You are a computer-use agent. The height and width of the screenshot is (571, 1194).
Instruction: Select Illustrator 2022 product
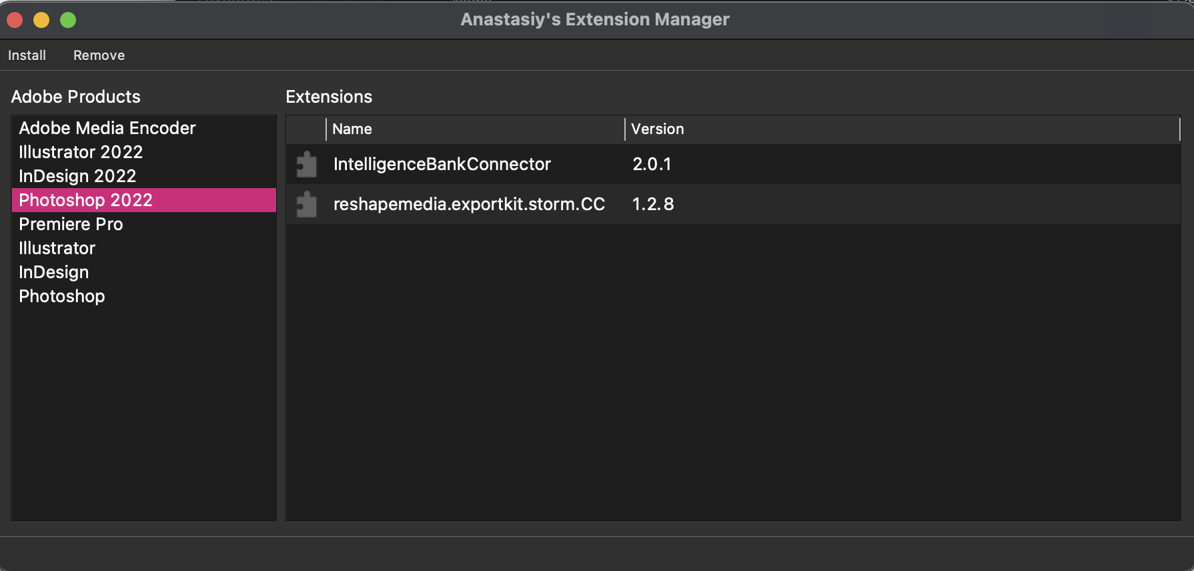pos(143,152)
